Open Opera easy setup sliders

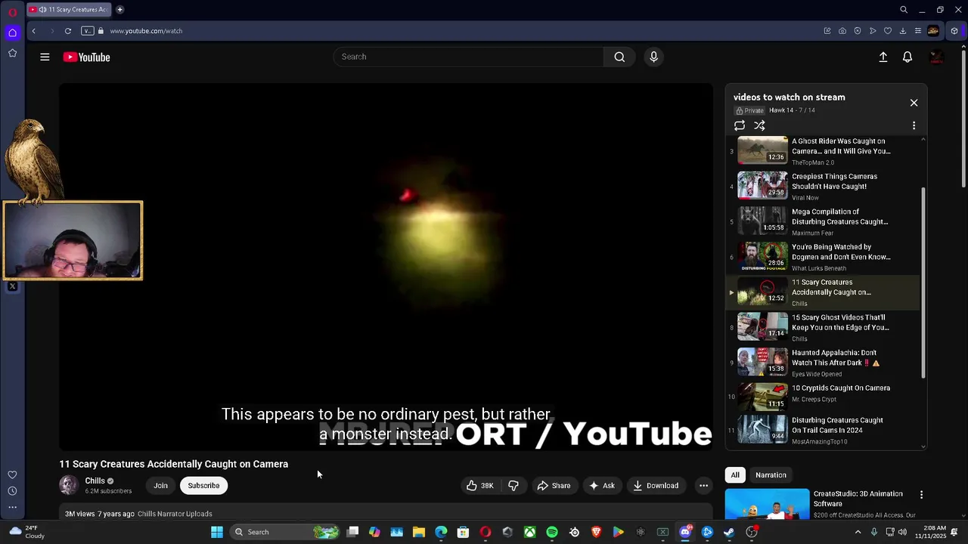918,31
